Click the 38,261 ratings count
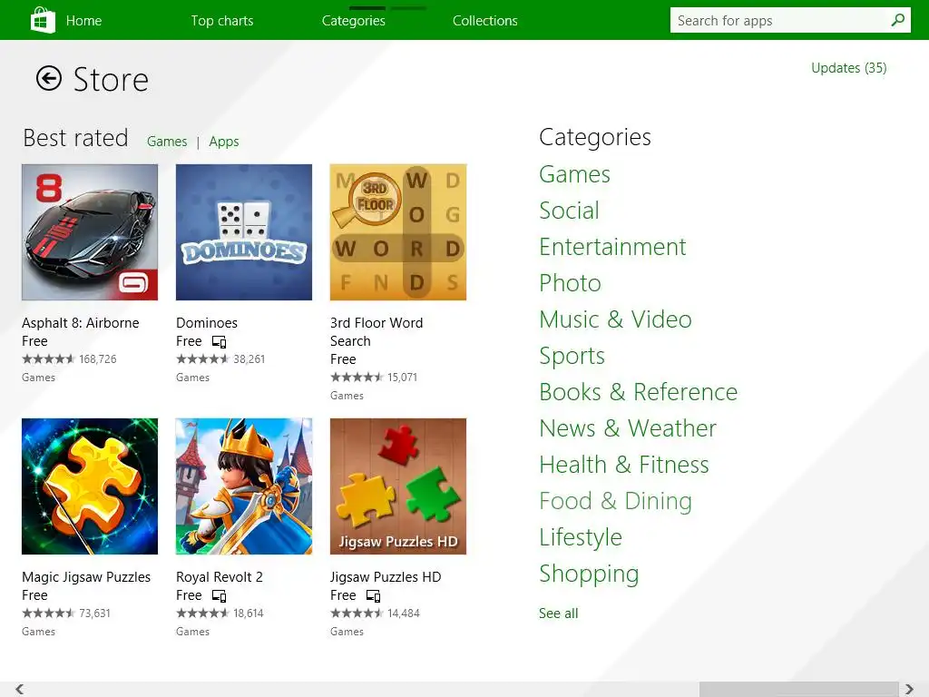This screenshot has width=929, height=697. click(249, 359)
